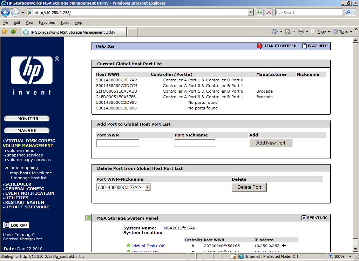Screen dimensions: 359x261
Task: Open PAGE HELP in the Help Bar
Action: pyautogui.click(x=315, y=46)
